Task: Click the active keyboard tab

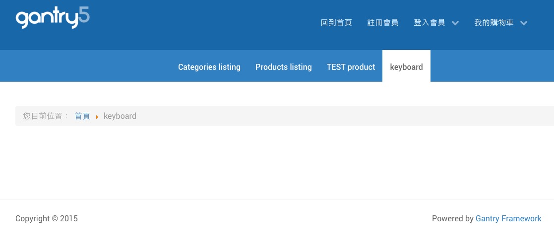Action: [x=406, y=67]
